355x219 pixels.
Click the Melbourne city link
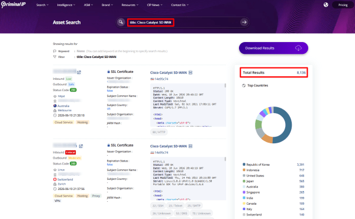tap(64, 111)
